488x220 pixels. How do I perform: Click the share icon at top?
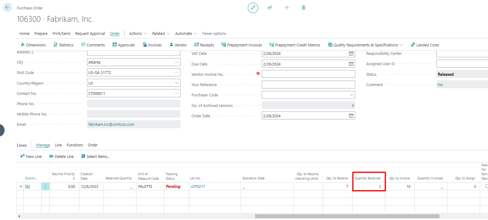click(x=270, y=8)
